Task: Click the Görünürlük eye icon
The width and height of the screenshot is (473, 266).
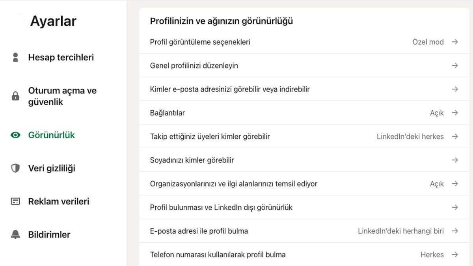Action: 15,134
